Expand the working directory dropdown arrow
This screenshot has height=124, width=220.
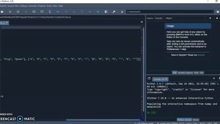coord(213,12)
